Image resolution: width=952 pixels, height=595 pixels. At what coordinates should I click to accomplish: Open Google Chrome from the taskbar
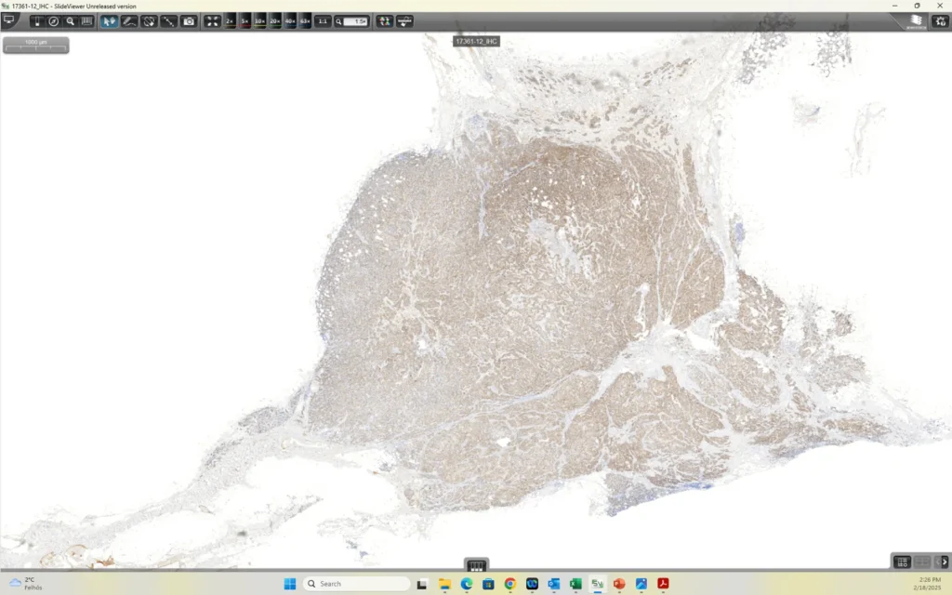tap(510, 584)
